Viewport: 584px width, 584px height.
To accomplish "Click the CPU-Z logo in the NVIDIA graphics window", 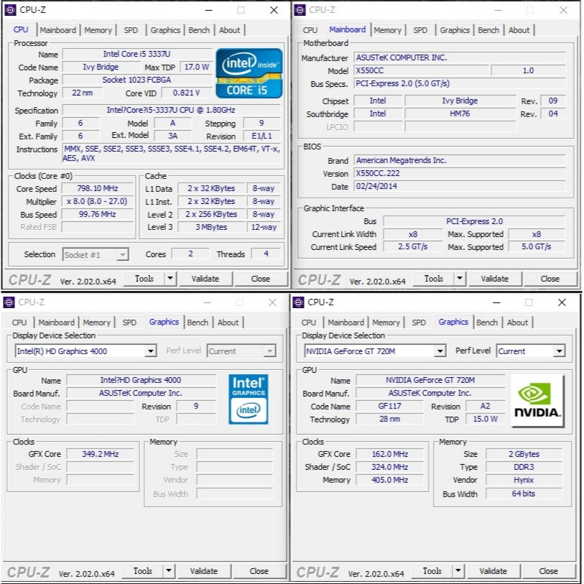I will point(318,572).
